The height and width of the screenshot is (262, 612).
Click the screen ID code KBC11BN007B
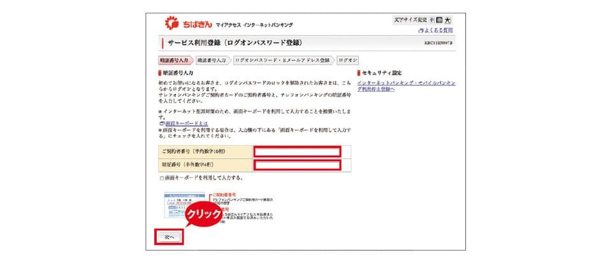438,43
